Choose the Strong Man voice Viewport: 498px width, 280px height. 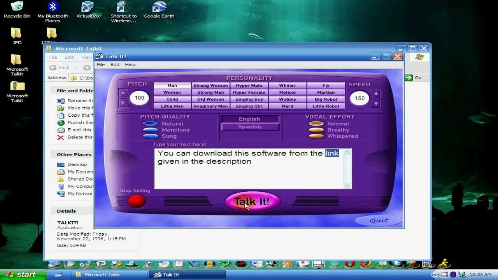click(x=210, y=93)
